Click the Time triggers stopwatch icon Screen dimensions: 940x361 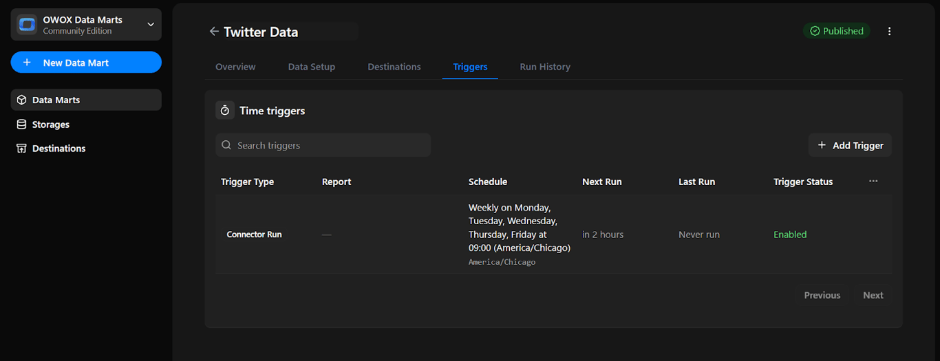pos(225,111)
